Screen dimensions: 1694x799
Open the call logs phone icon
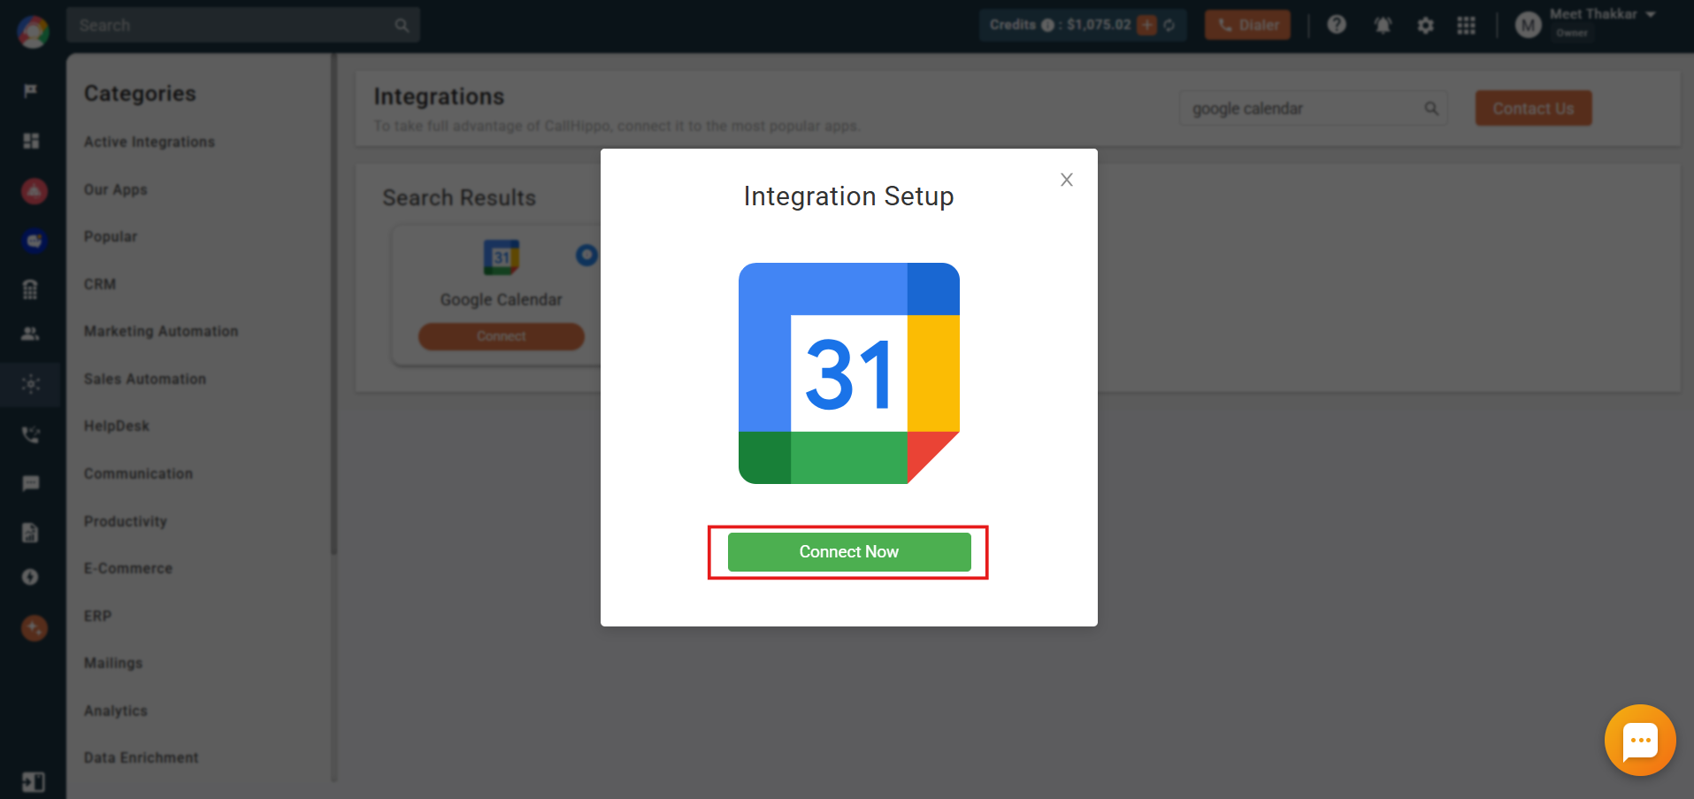click(31, 434)
